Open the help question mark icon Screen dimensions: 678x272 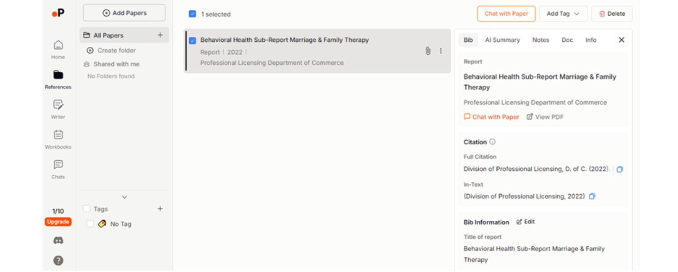coord(58,261)
